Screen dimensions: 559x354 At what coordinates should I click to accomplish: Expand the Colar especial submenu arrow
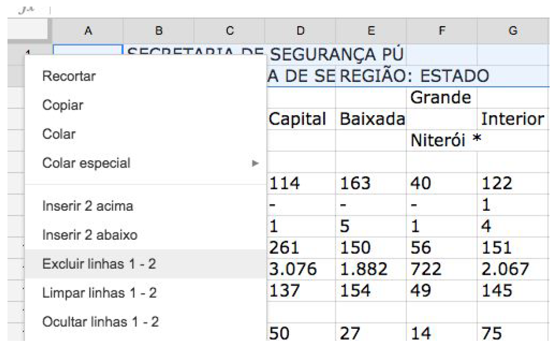click(x=255, y=163)
